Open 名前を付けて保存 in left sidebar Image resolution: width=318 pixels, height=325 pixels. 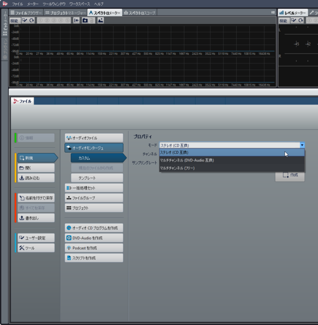tap(36, 198)
